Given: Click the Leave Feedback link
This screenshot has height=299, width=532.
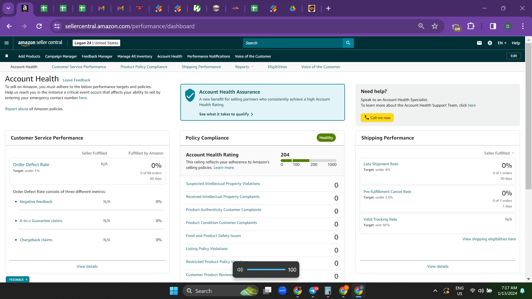Looking at the screenshot, I should [76, 80].
